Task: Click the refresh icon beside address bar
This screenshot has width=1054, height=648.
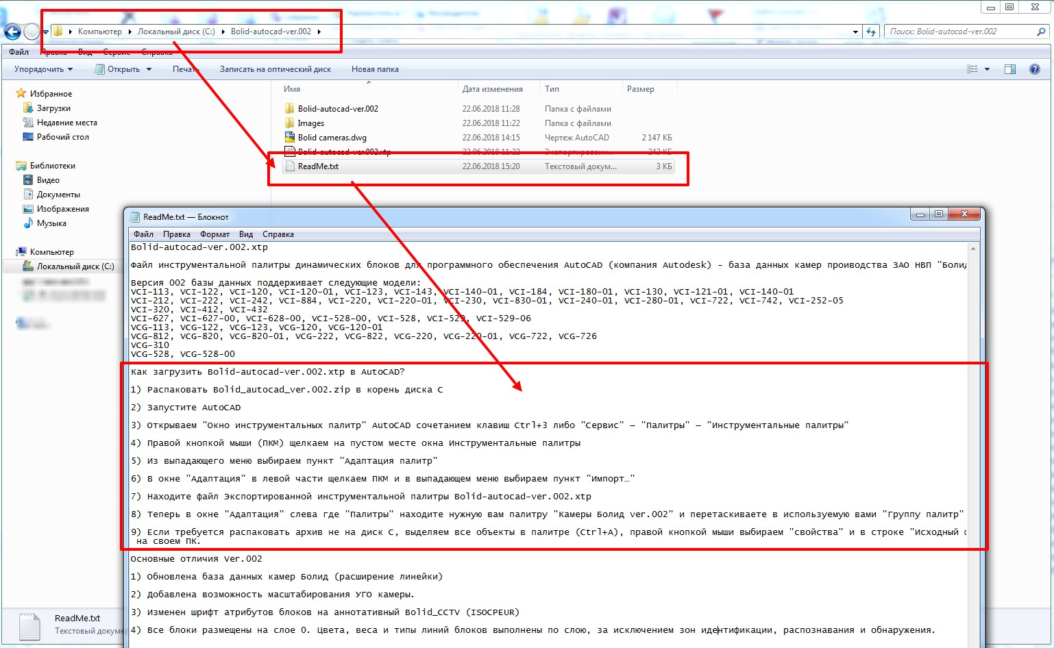Action: [x=871, y=32]
